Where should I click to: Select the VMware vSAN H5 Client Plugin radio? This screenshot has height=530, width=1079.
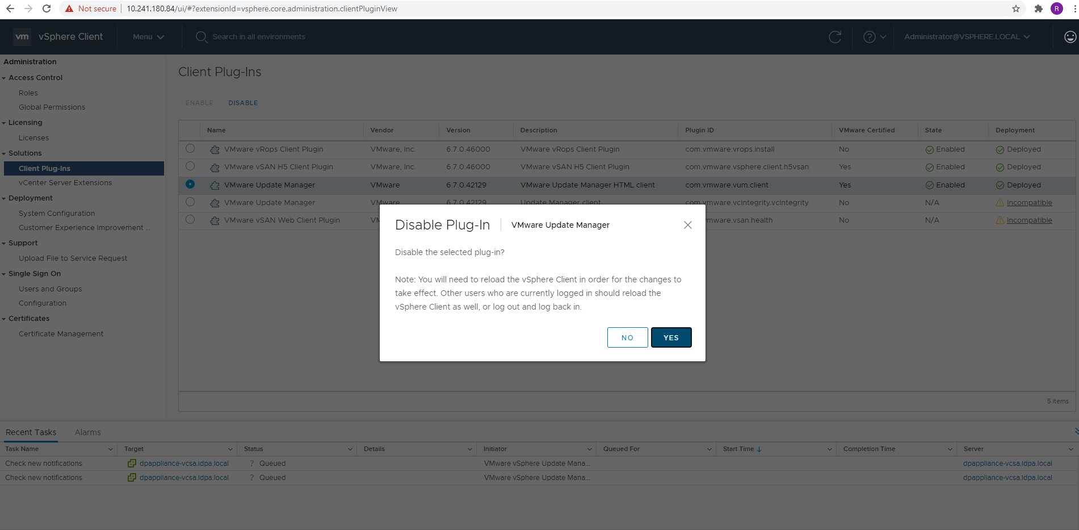tap(190, 166)
